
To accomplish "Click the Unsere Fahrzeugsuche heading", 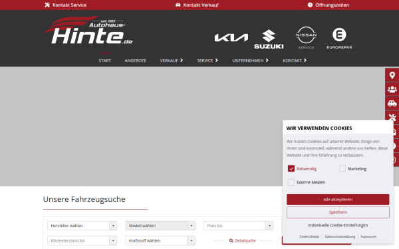I will click(84, 199).
